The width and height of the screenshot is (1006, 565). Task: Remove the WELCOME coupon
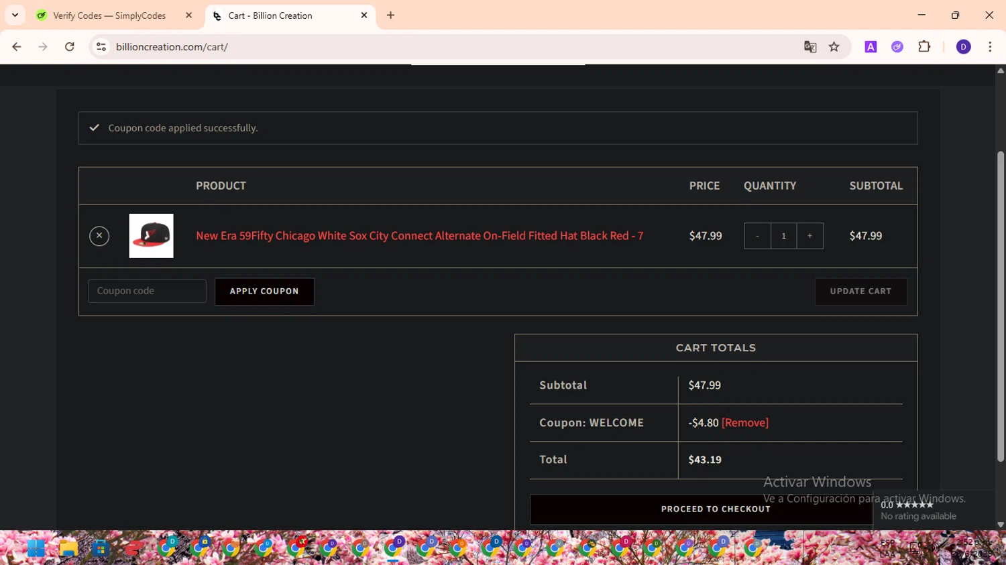tap(745, 423)
